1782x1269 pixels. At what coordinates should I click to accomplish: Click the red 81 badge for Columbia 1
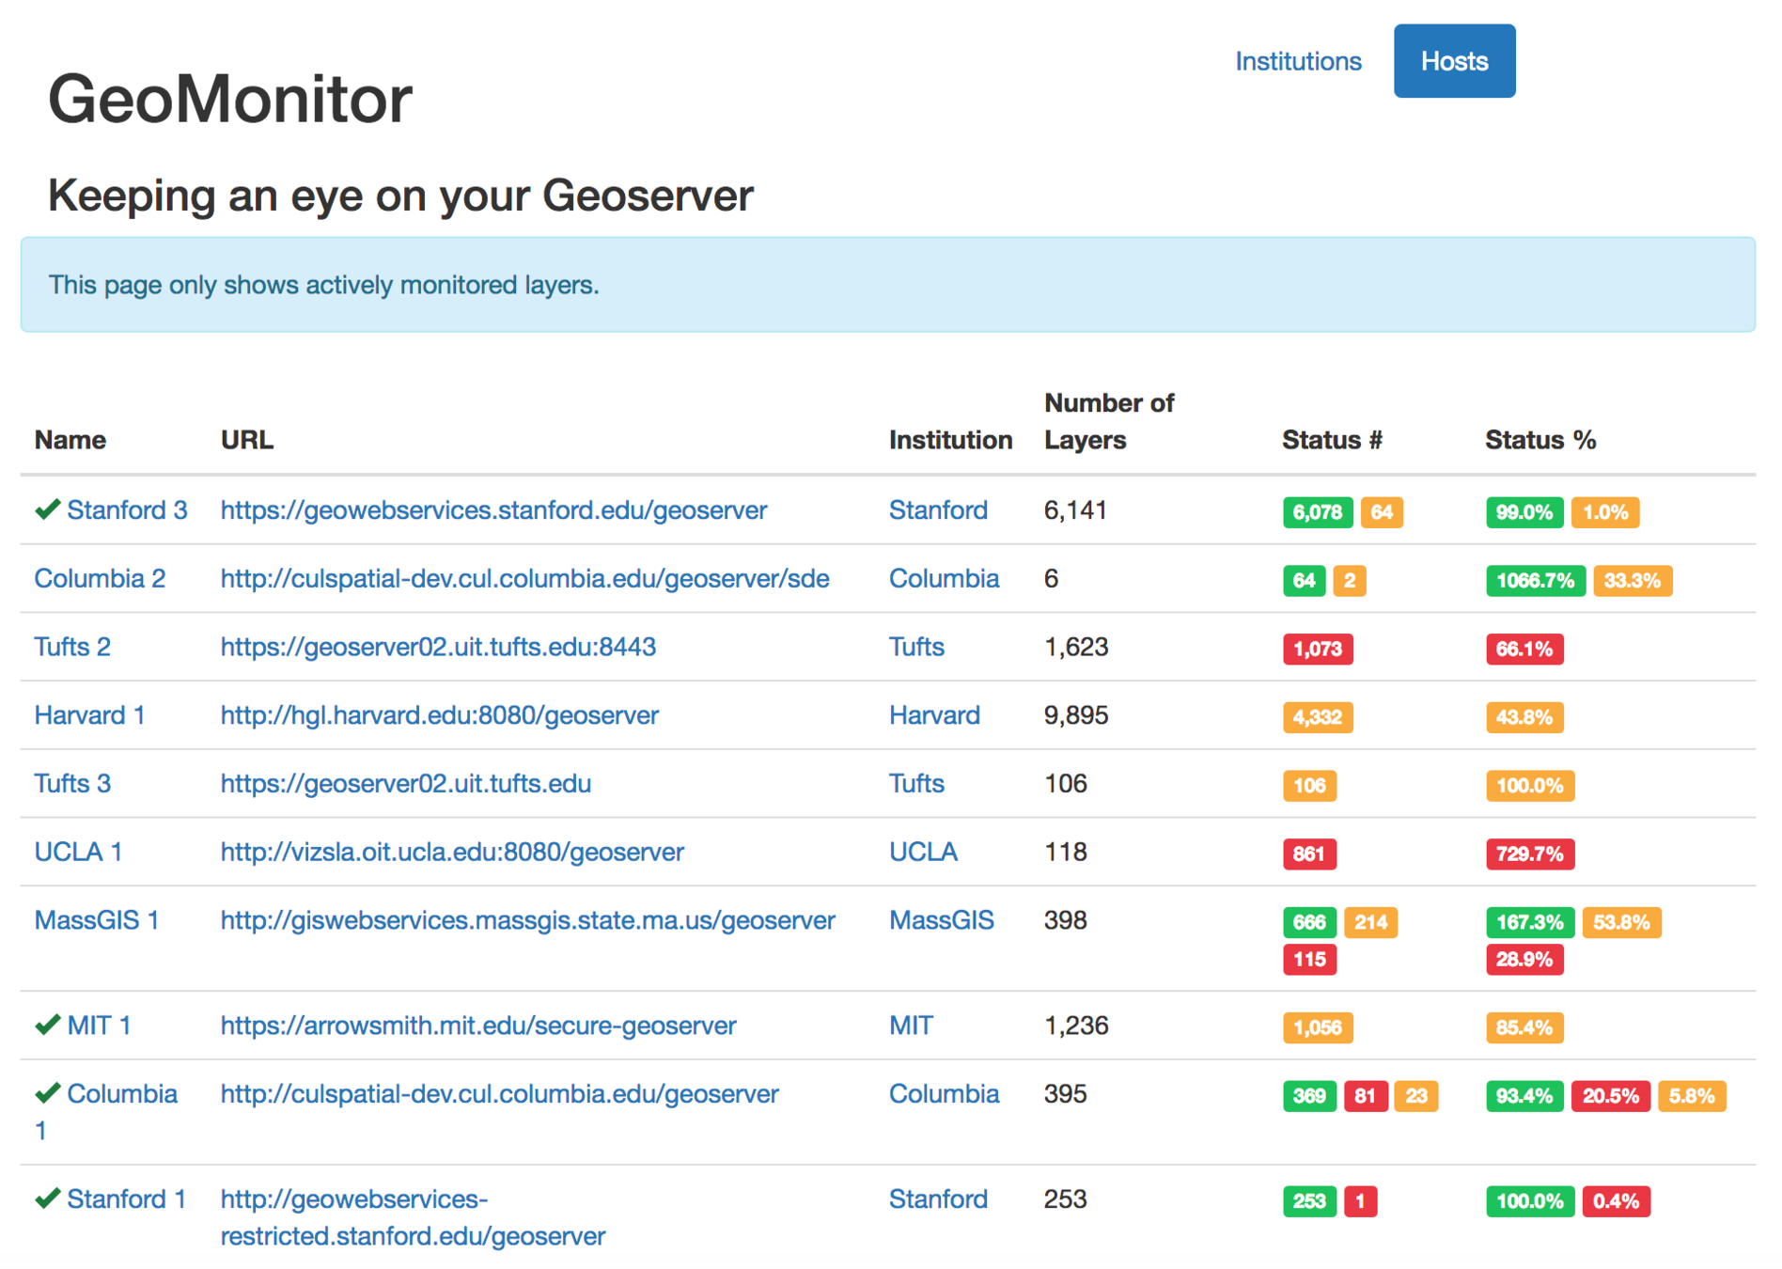pyautogui.click(x=1366, y=1096)
